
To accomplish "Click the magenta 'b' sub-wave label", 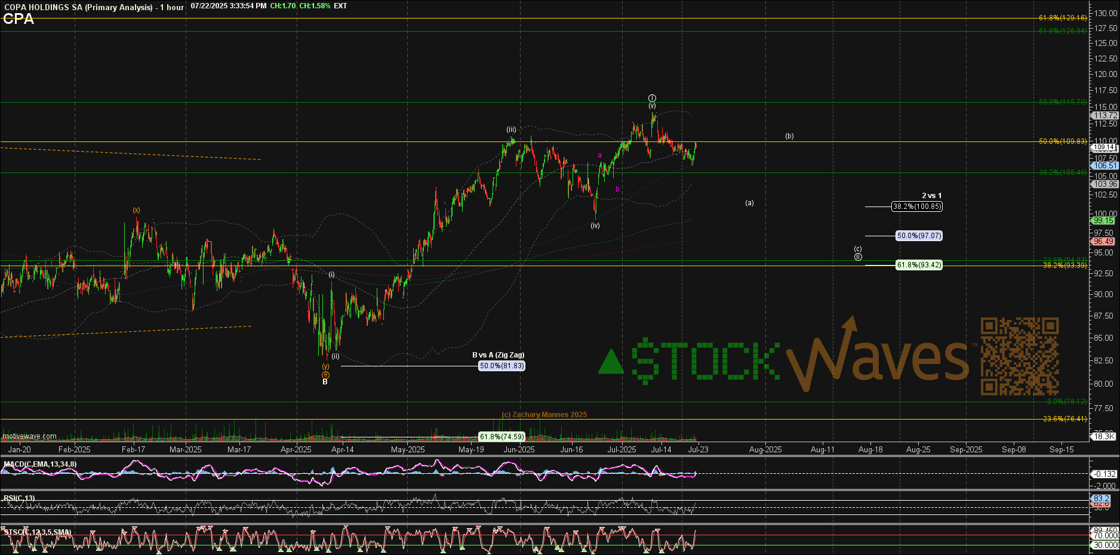I will point(617,189).
